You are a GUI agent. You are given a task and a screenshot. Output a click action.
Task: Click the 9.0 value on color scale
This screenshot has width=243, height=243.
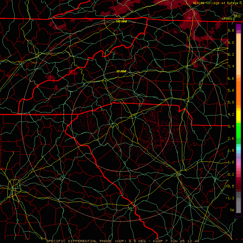click(x=231, y=42)
